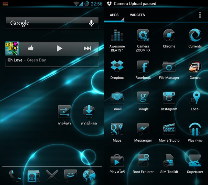Open the Games folder icon
The width and height of the screenshot is (208, 185).
click(195, 67)
